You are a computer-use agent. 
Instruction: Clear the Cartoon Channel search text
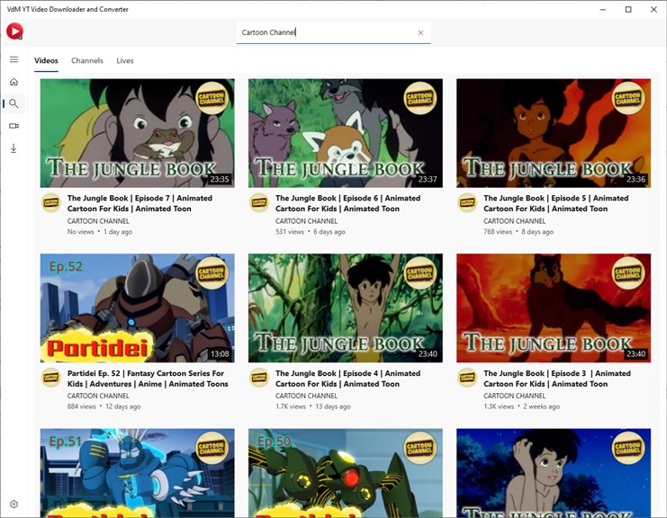pos(420,32)
